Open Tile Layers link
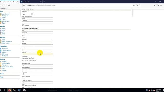Image resolution: width=164 pixels, height=92 pixels. coord(5,49)
